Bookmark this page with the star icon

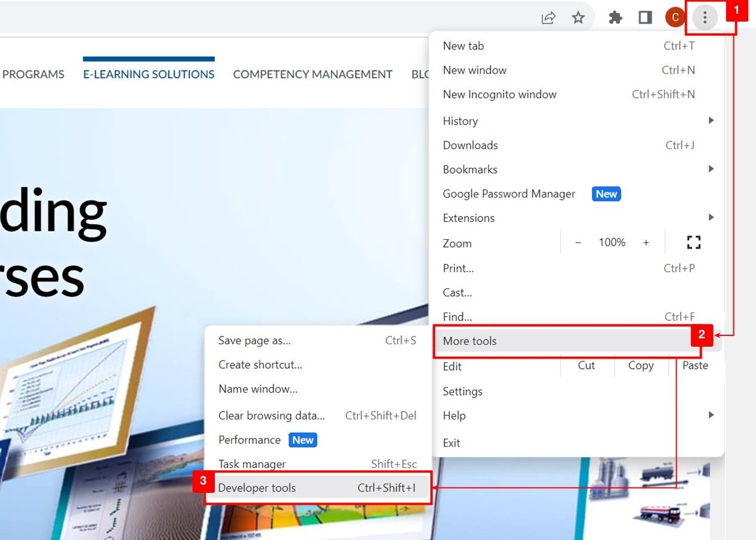578,18
